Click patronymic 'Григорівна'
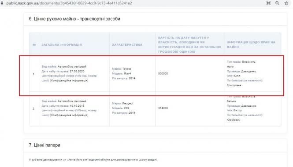 234,85
